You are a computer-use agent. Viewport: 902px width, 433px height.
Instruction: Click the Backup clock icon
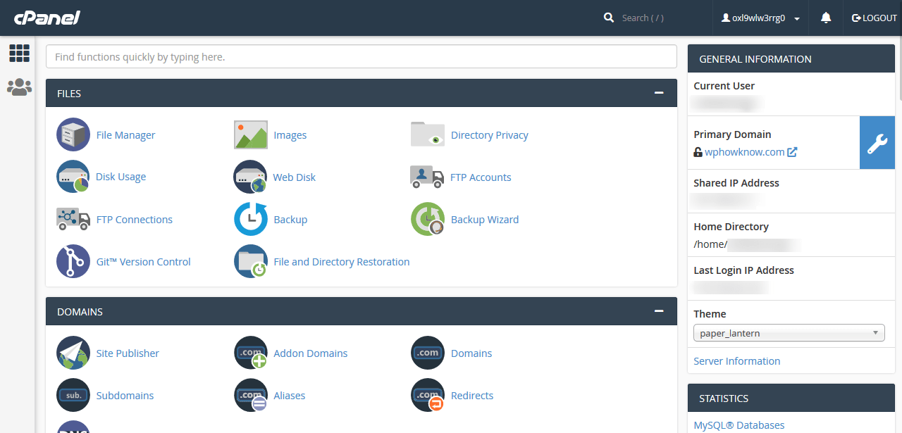pos(251,219)
